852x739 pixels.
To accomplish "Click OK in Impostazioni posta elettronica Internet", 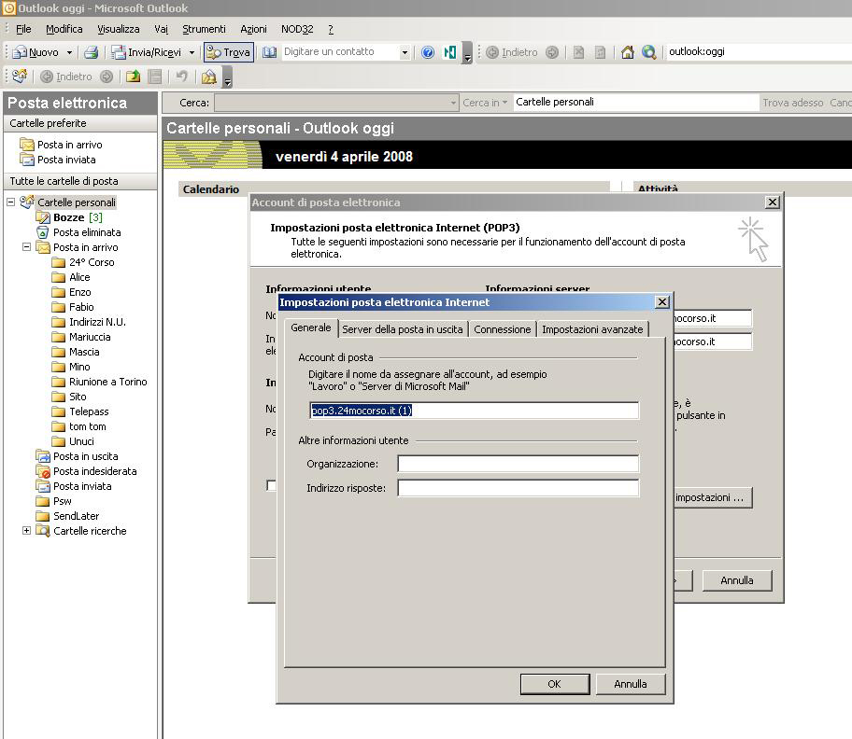I will [555, 684].
